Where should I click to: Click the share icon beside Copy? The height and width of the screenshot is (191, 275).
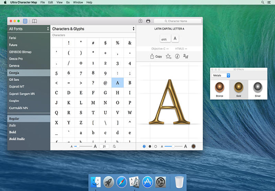click(x=152, y=56)
